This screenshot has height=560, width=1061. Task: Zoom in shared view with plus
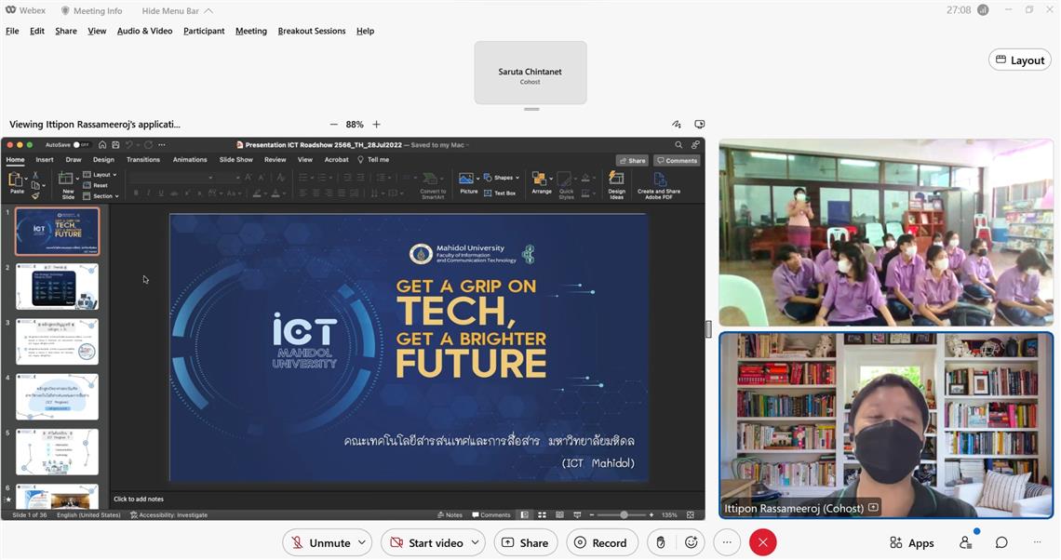coord(376,125)
